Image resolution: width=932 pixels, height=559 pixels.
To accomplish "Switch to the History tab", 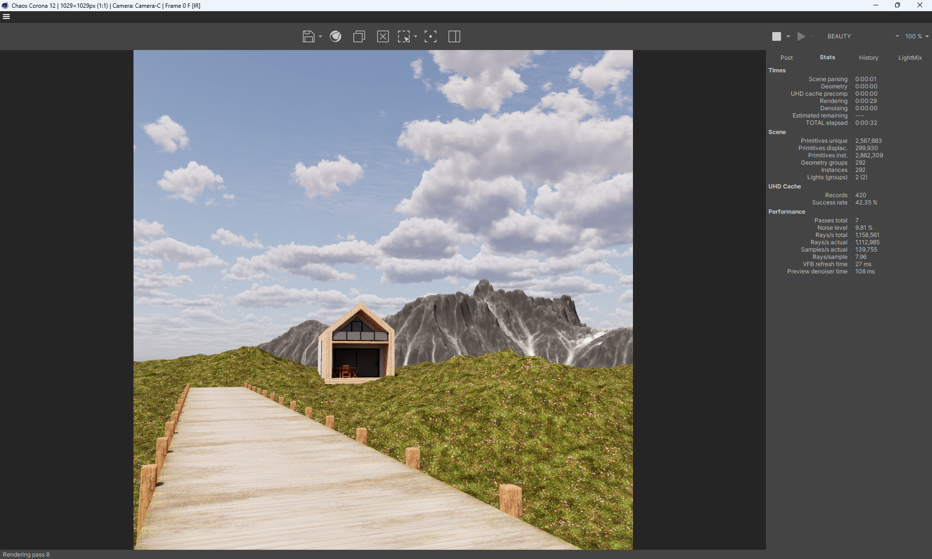I will pos(868,58).
